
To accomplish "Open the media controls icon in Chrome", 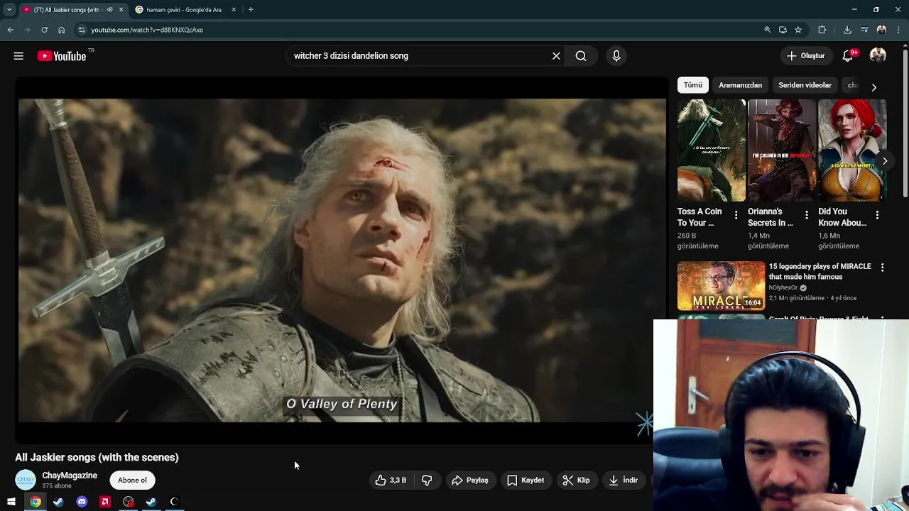I will click(x=864, y=30).
